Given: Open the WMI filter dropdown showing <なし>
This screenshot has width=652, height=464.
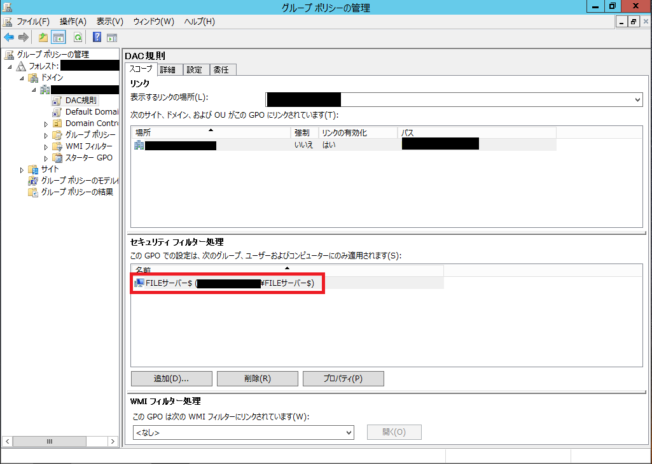Looking at the screenshot, I should [x=348, y=433].
